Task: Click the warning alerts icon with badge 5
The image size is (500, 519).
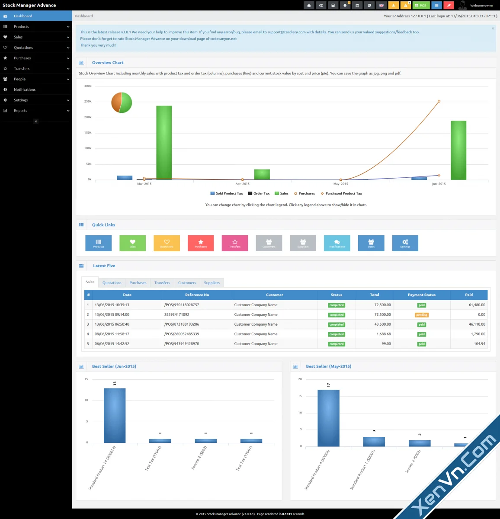Action: click(406, 5)
